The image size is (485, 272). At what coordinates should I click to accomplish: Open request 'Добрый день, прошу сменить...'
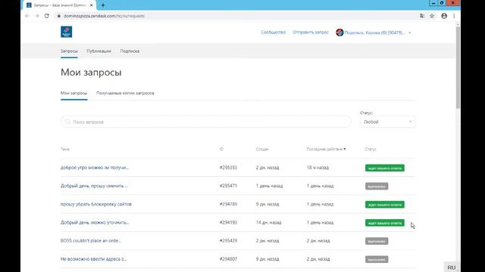[x=94, y=186]
